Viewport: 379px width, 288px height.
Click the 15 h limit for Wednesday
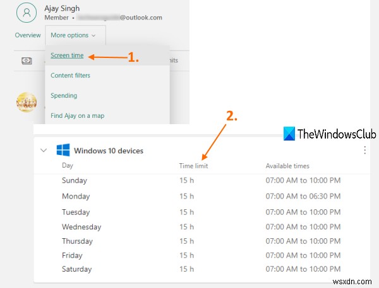[x=186, y=227]
